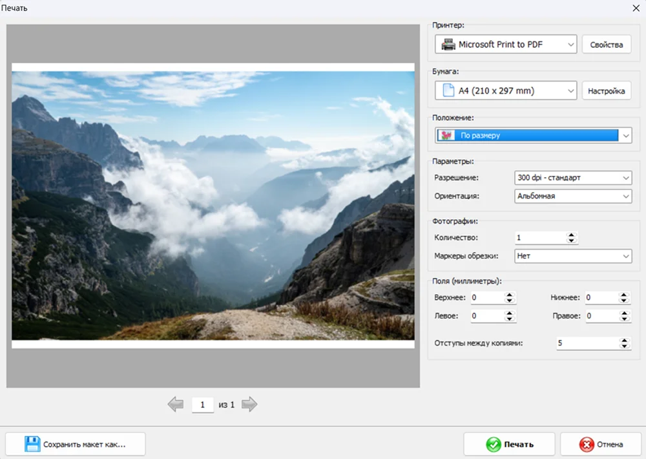Click the floppy disk save icon
The height and width of the screenshot is (459, 646).
[x=32, y=444]
